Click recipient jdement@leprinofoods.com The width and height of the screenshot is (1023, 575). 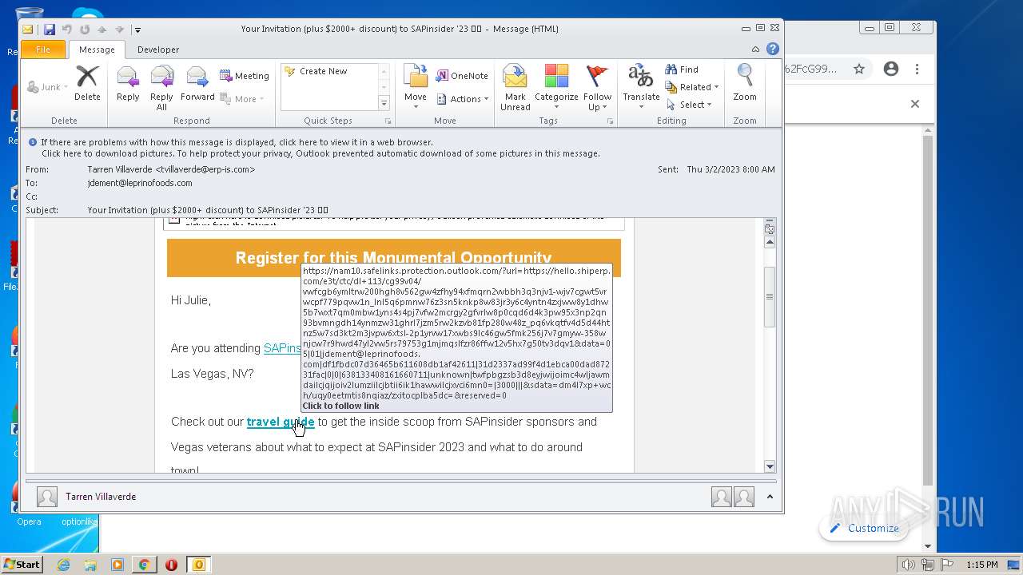pos(140,183)
